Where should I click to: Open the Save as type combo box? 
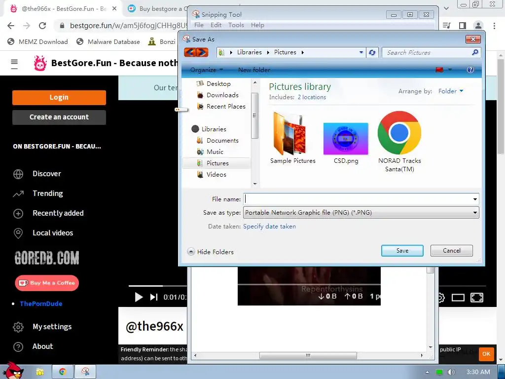click(x=361, y=213)
